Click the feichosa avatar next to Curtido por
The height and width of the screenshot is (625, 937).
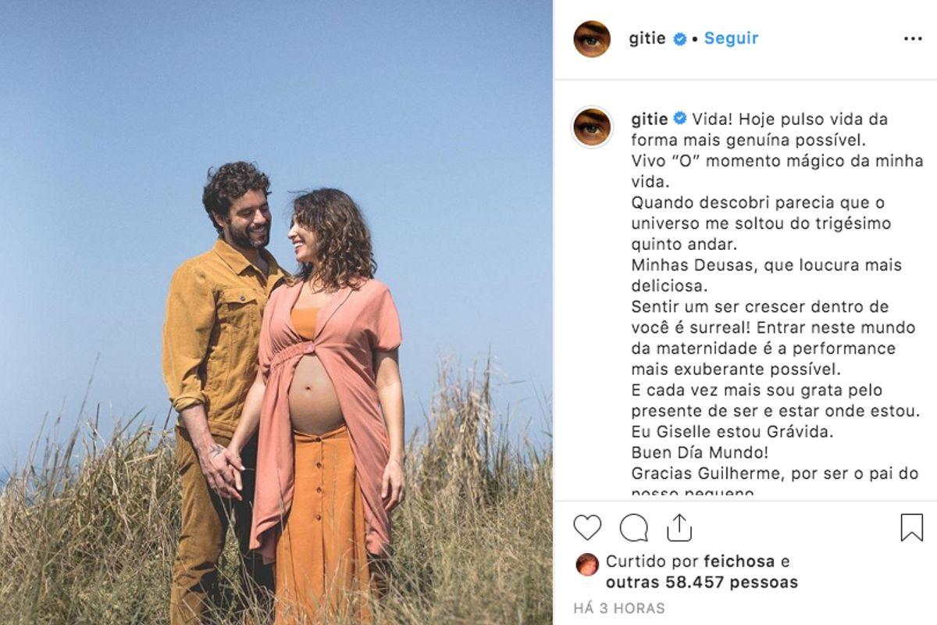tap(587, 564)
